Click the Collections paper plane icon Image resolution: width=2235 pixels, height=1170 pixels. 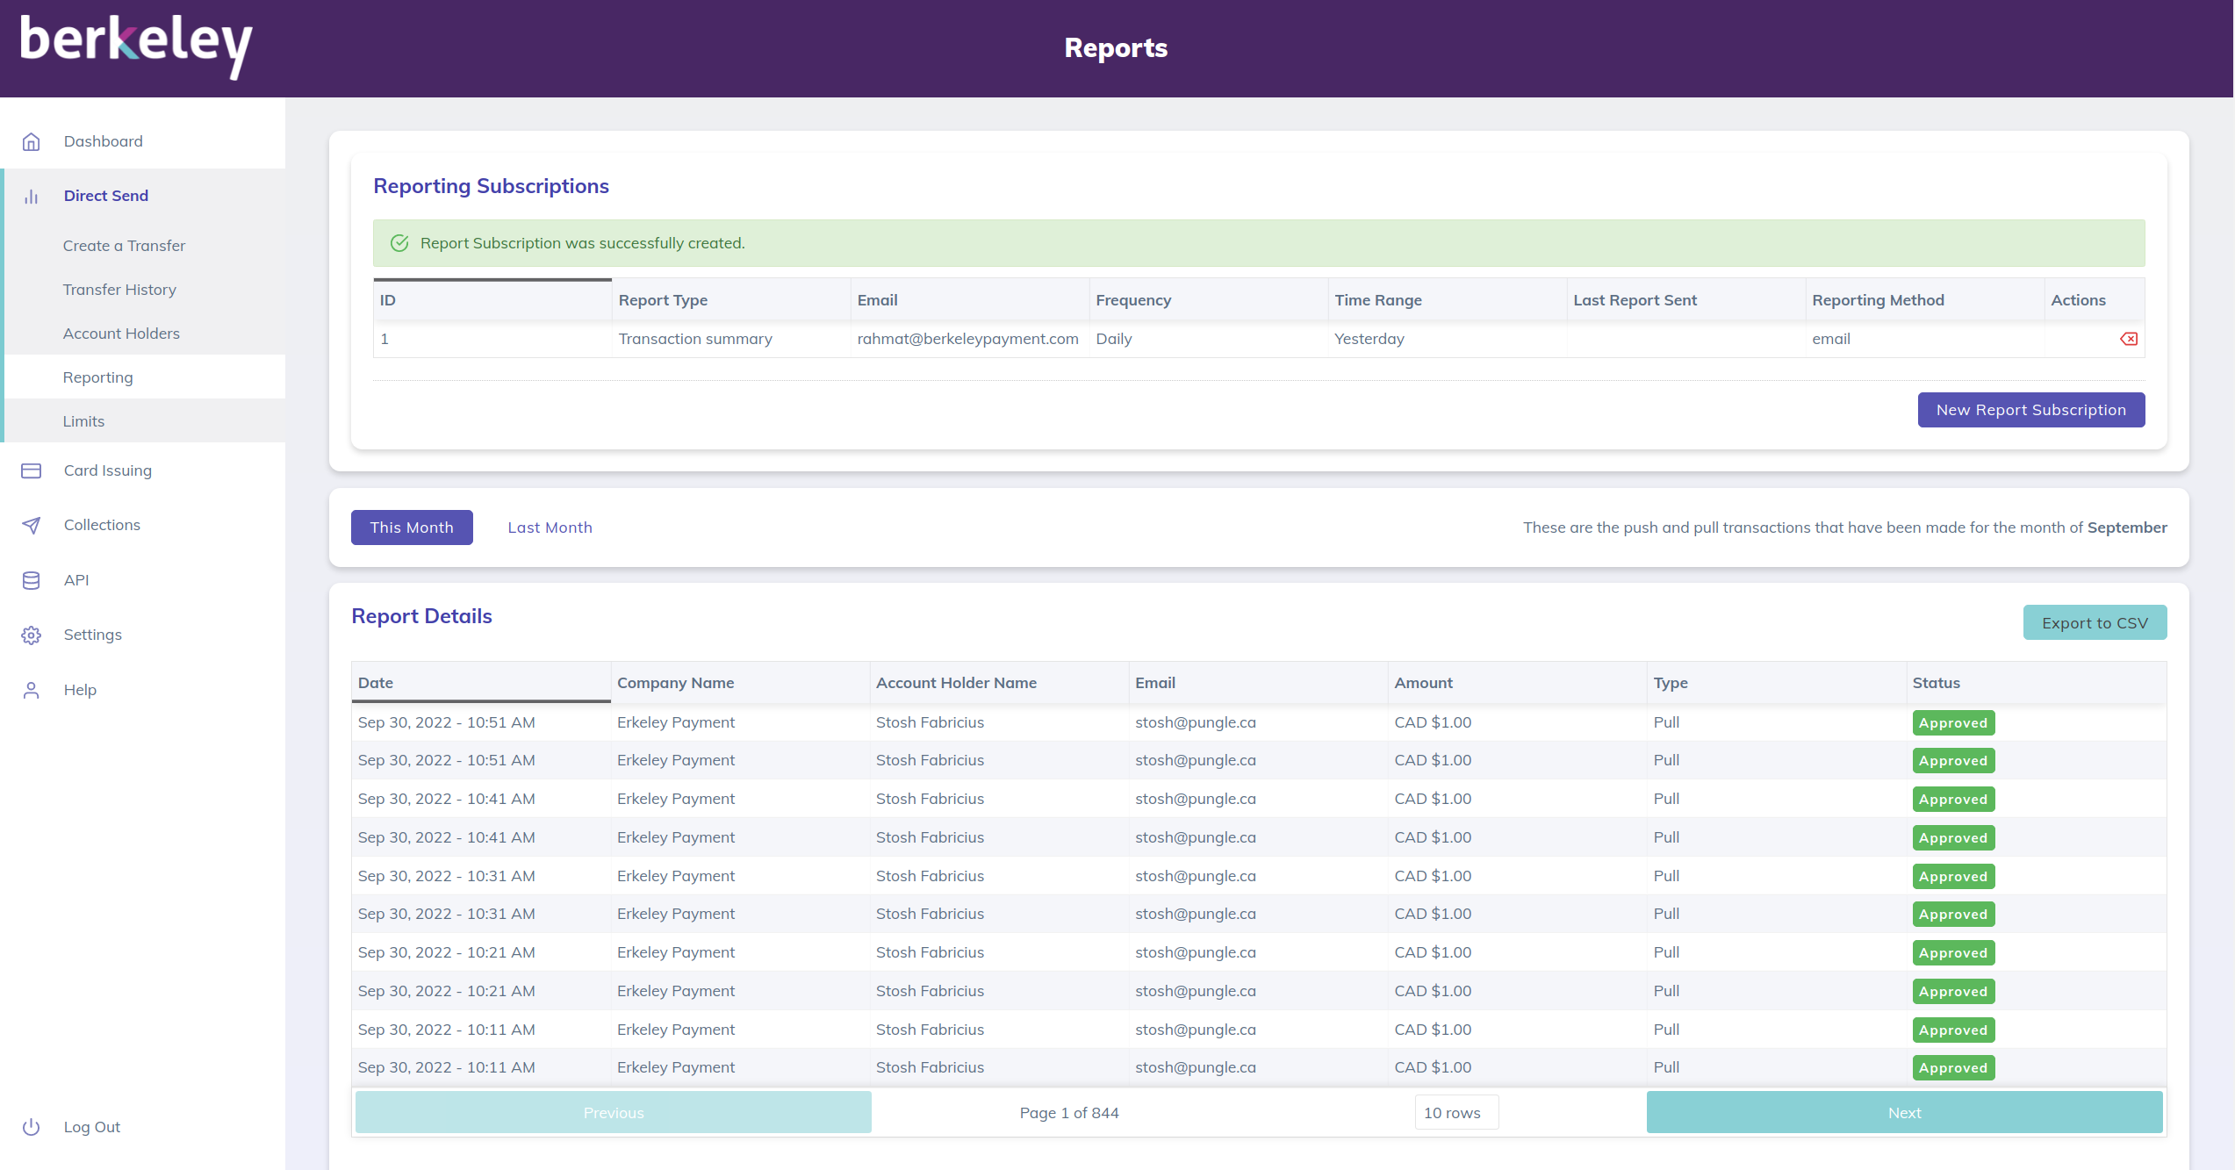[x=32, y=526]
